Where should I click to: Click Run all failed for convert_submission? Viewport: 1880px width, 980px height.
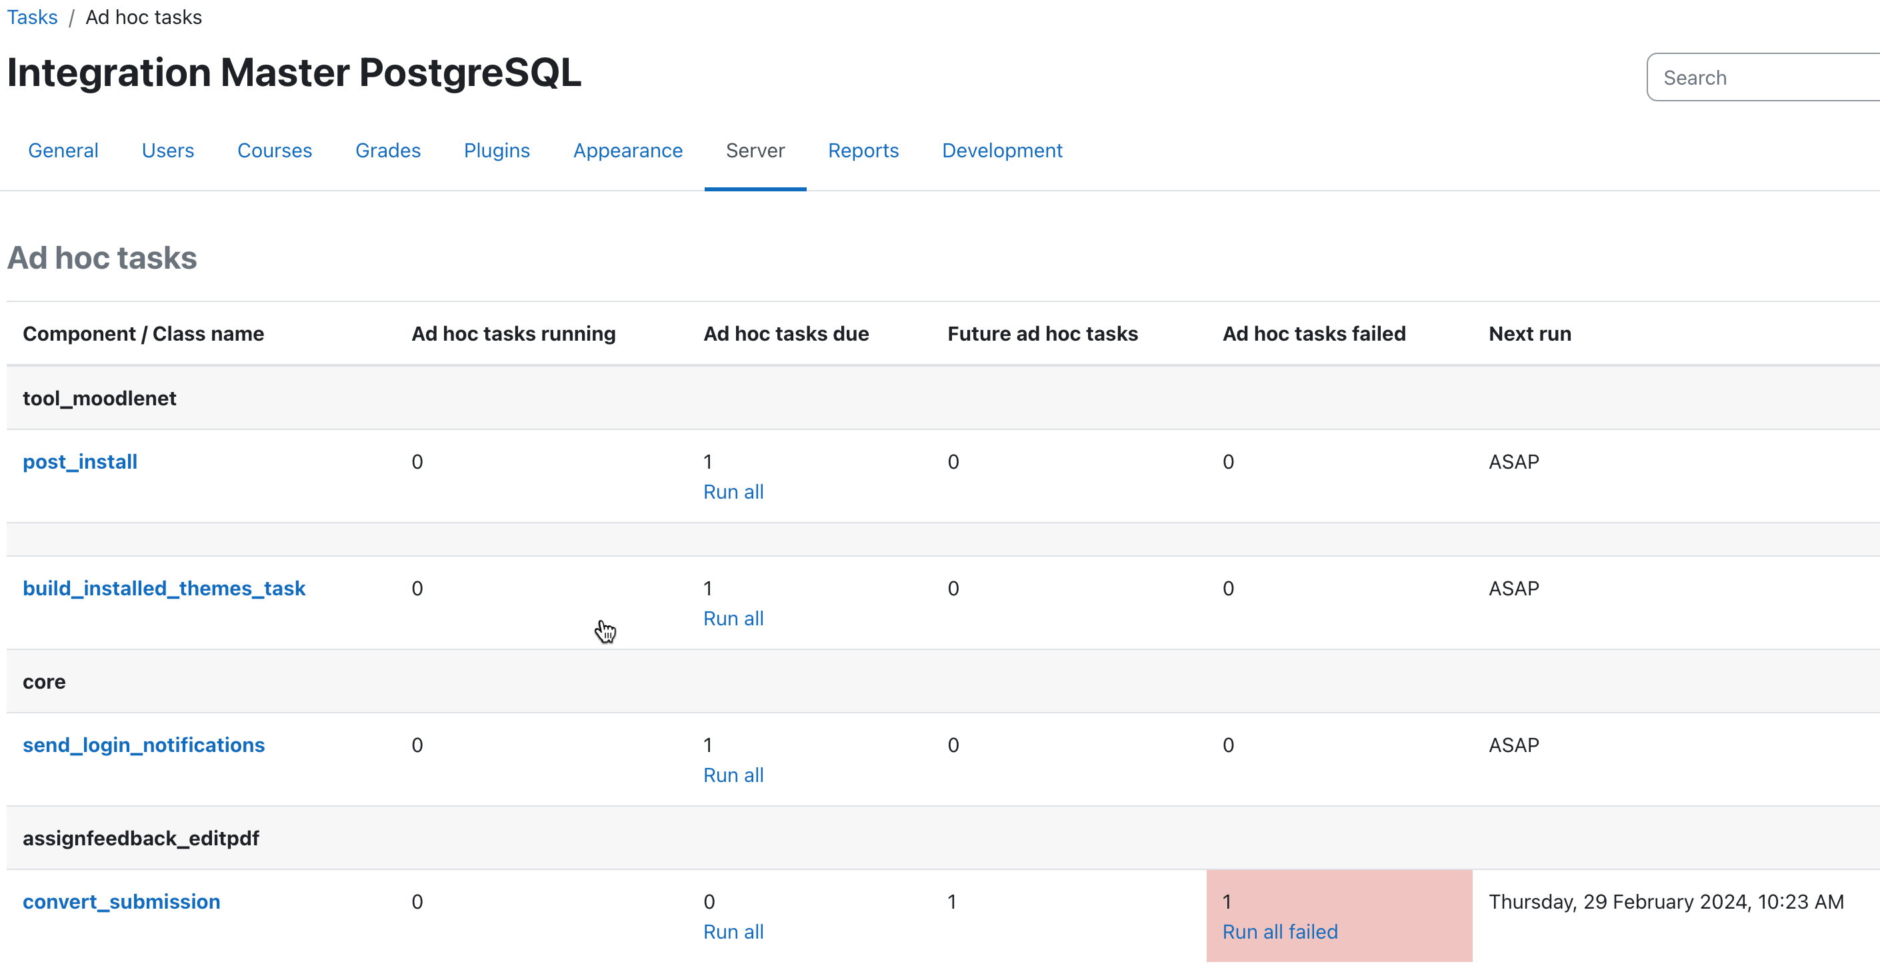point(1280,932)
